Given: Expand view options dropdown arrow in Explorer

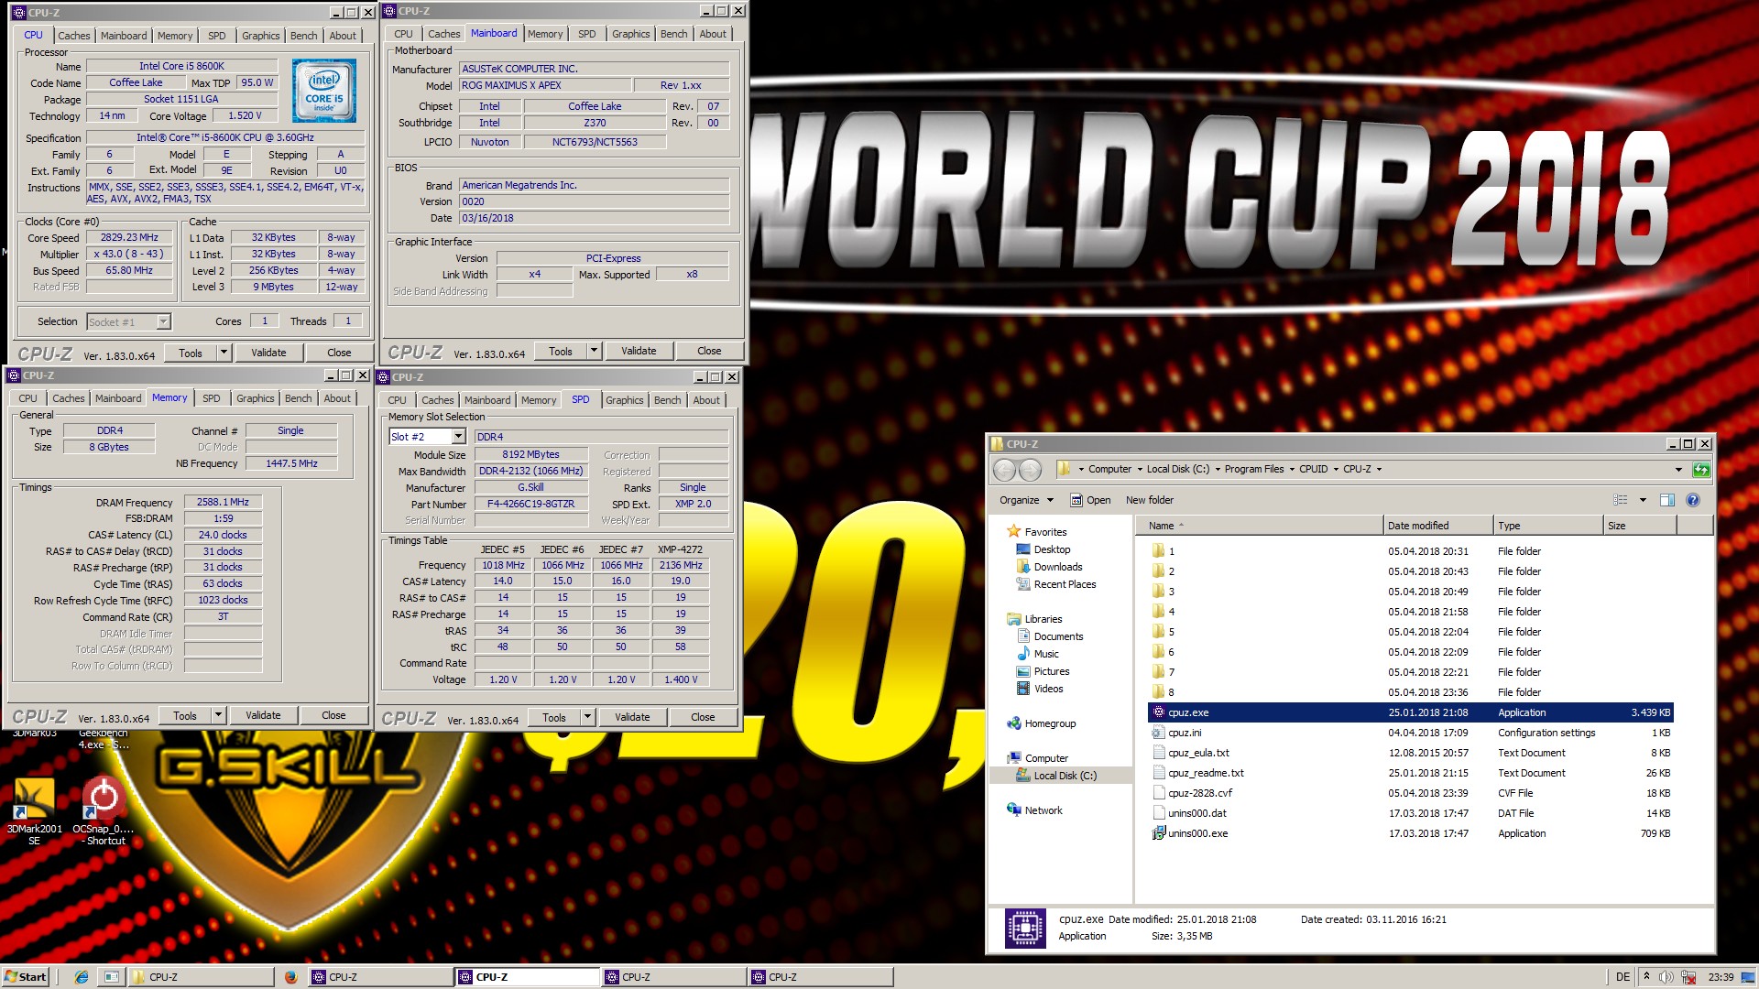Looking at the screenshot, I should (1643, 500).
